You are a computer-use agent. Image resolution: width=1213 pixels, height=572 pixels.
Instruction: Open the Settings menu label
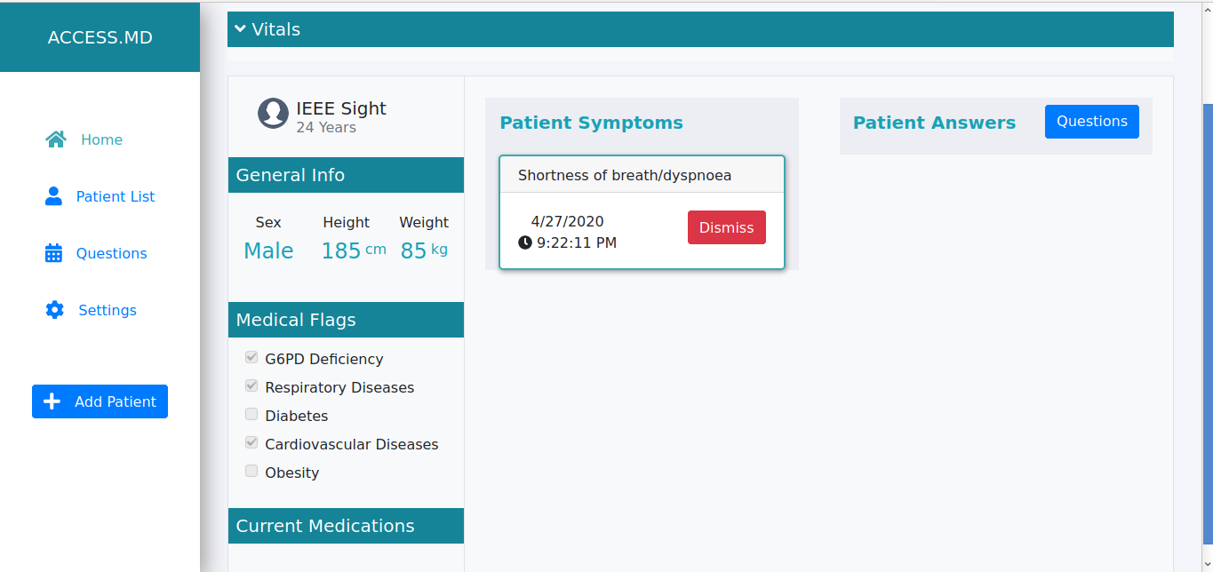pos(108,310)
